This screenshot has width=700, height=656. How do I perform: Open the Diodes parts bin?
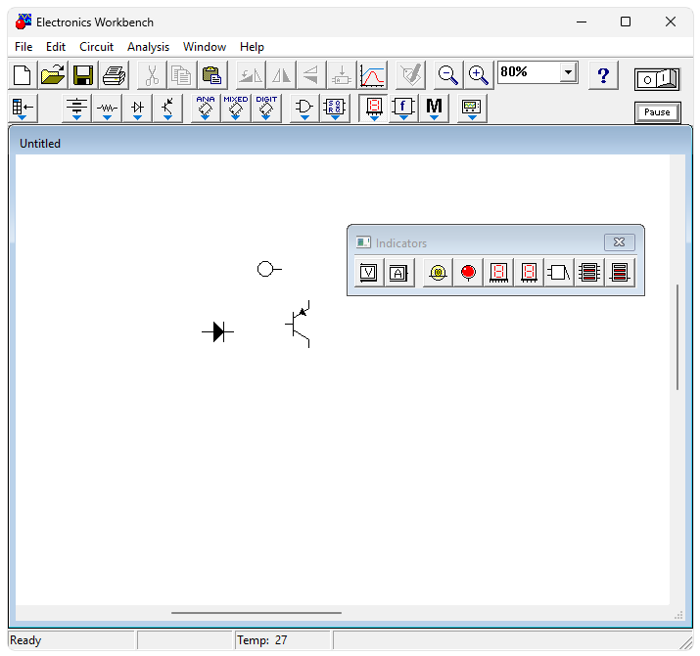[x=137, y=108]
